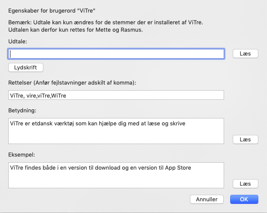Screen dimensions: 267x213
Task: Cancel with the Annuller button
Action: click(207, 200)
